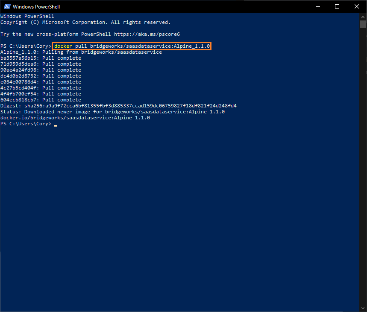
Task: Click the vertical scrollbar thumb
Action: (x=363, y=24)
